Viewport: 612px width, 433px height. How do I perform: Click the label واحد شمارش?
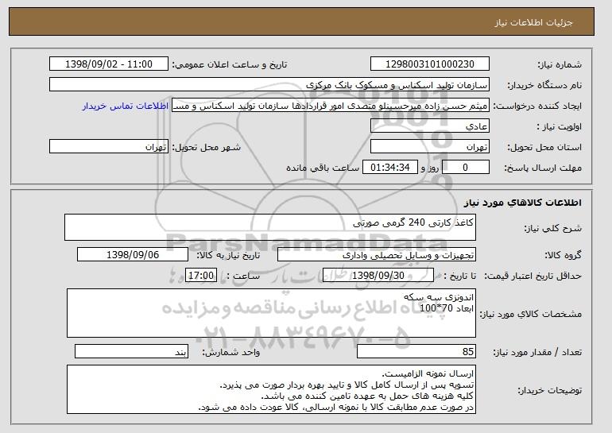[231, 352]
